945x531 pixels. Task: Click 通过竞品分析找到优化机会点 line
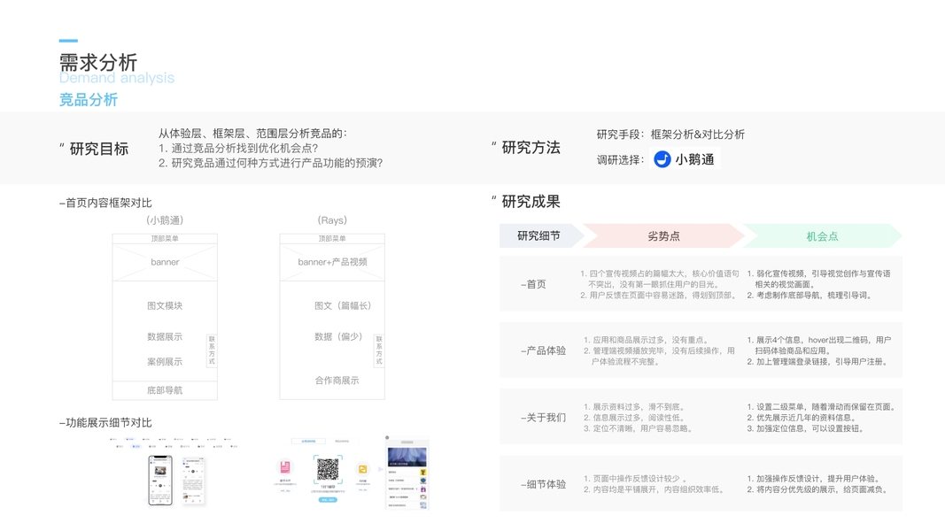pos(238,148)
